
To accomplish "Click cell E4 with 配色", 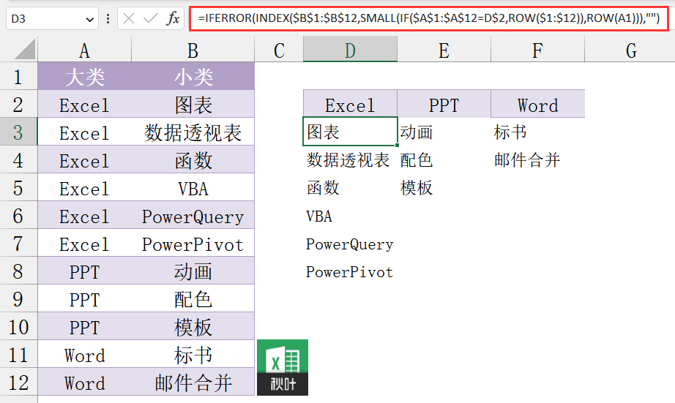I will pyautogui.click(x=444, y=160).
